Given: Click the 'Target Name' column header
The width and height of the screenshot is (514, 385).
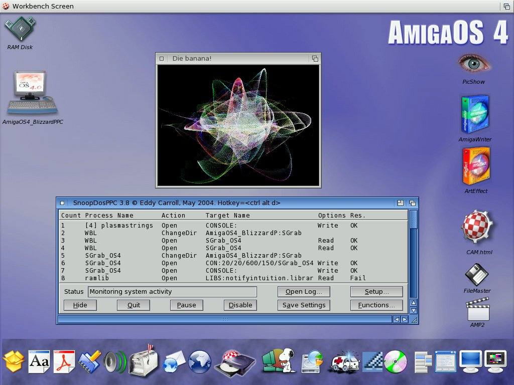Looking at the screenshot, I should tap(228, 216).
